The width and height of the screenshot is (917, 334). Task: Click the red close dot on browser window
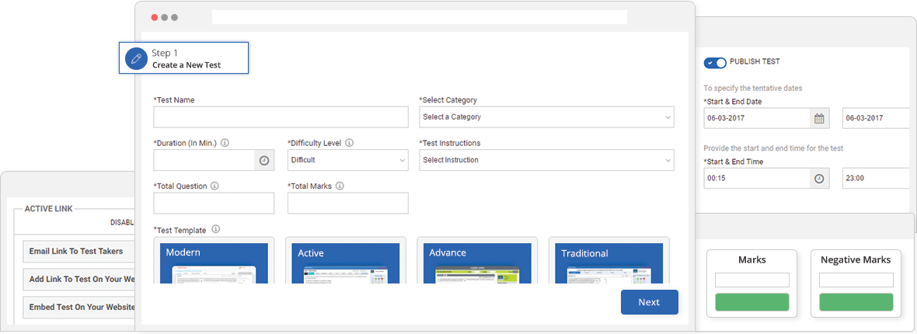[155, 18]
